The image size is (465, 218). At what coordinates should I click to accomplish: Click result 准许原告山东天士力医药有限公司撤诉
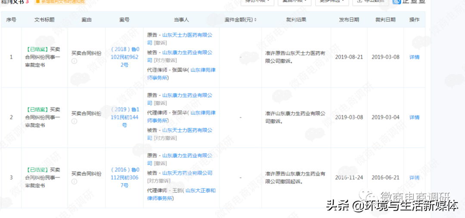click(295, 57)
